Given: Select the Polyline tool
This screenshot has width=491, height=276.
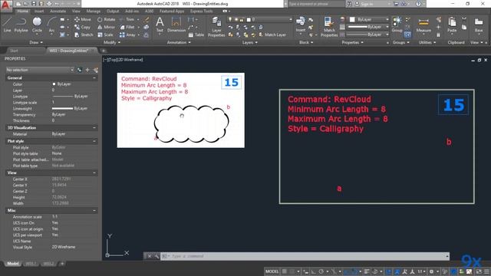Looking at the screenshot, I should (x=21, y=25).
